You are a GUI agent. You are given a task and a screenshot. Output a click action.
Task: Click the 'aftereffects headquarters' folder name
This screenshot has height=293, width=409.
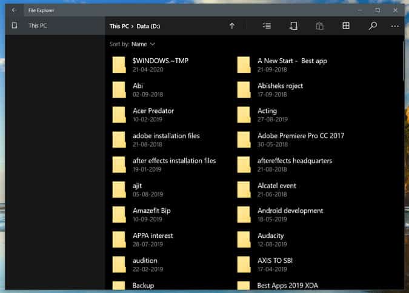point(294,161)
